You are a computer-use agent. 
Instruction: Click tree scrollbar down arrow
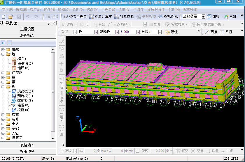[x=53, y=138]
